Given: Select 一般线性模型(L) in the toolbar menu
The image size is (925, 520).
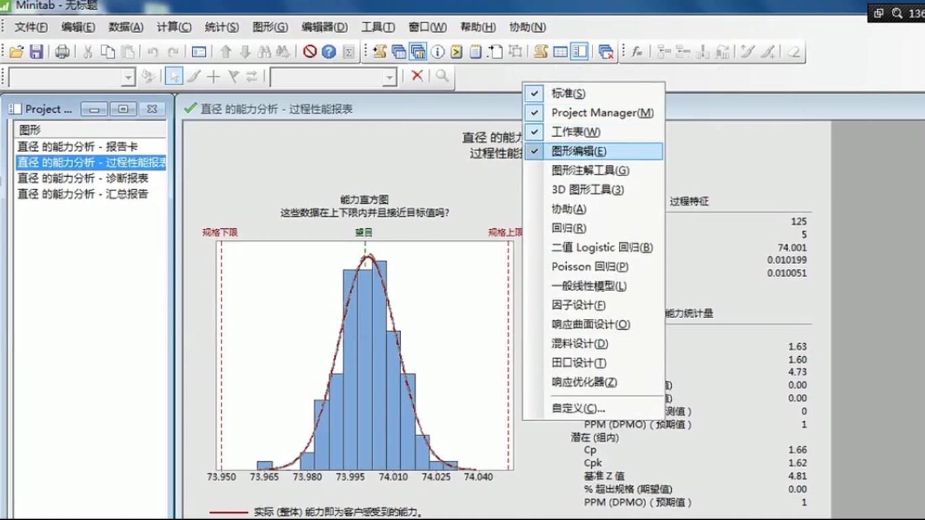Looking at the screenshot, I should point(593,286).
